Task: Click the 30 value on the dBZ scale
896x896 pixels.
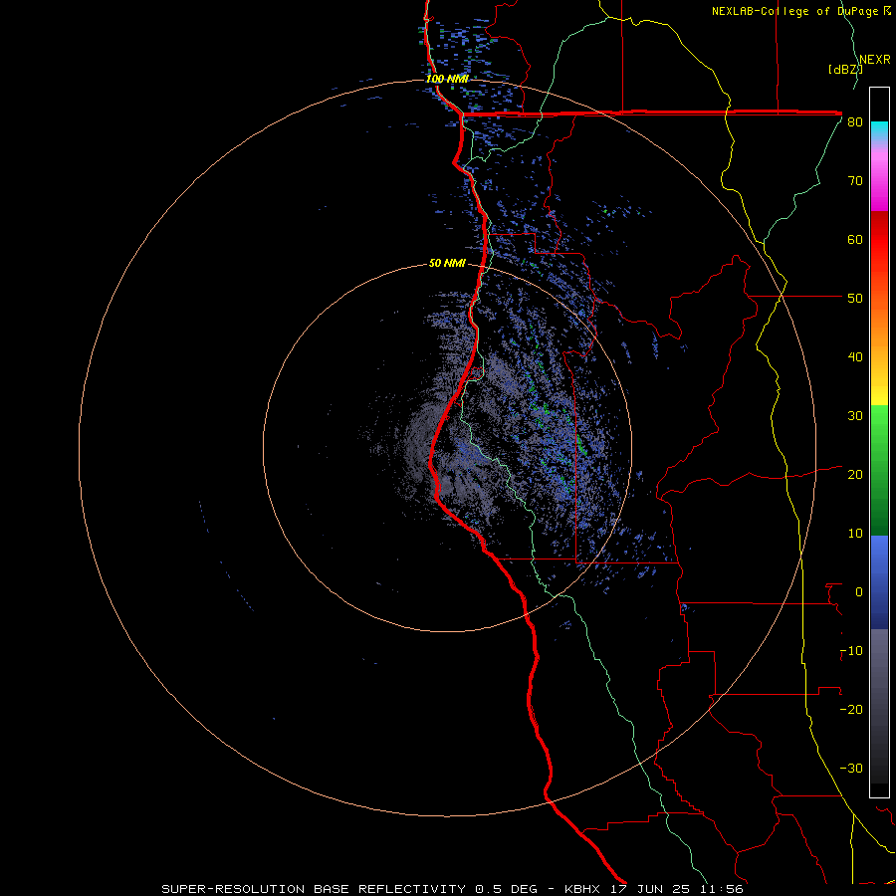Action: click(855, 416)
